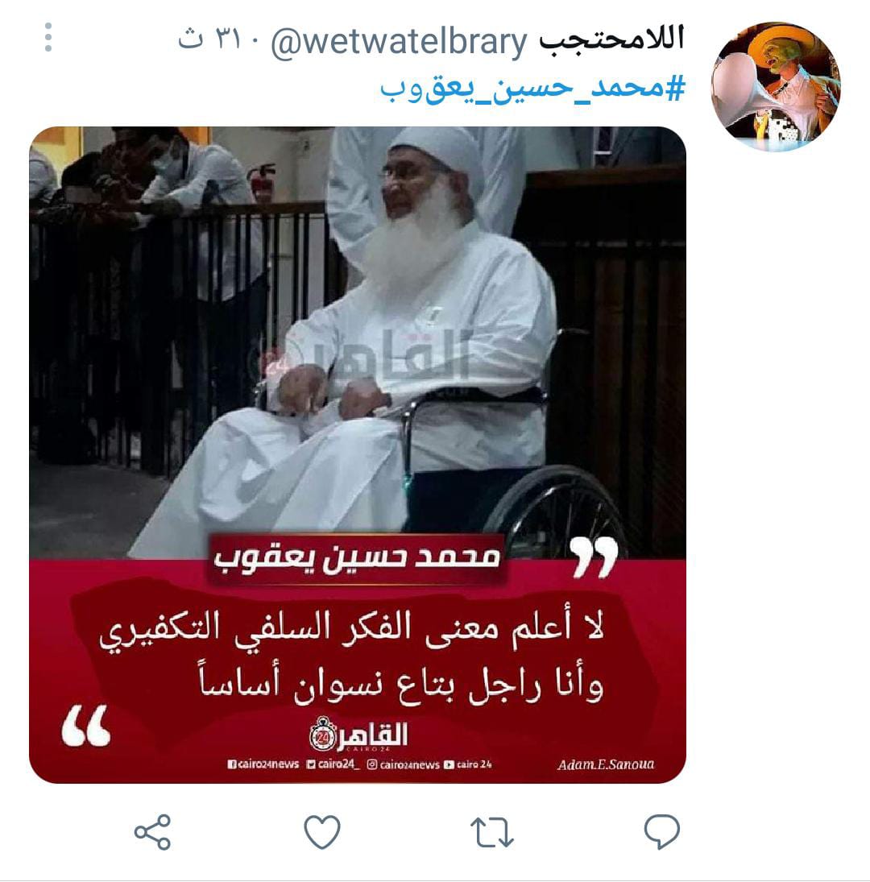Click the YouTube cairo 24 label

[x=468, y=764]
